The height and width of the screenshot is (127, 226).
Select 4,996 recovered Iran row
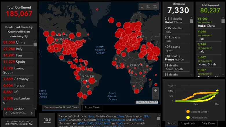[208, 35]
